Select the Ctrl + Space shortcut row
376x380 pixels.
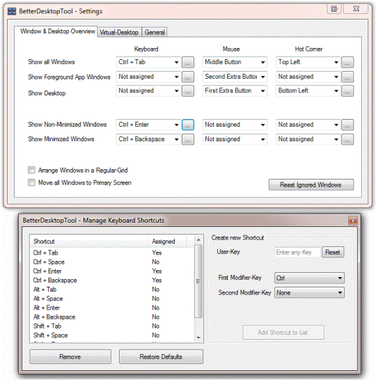(x=112, y=262)
